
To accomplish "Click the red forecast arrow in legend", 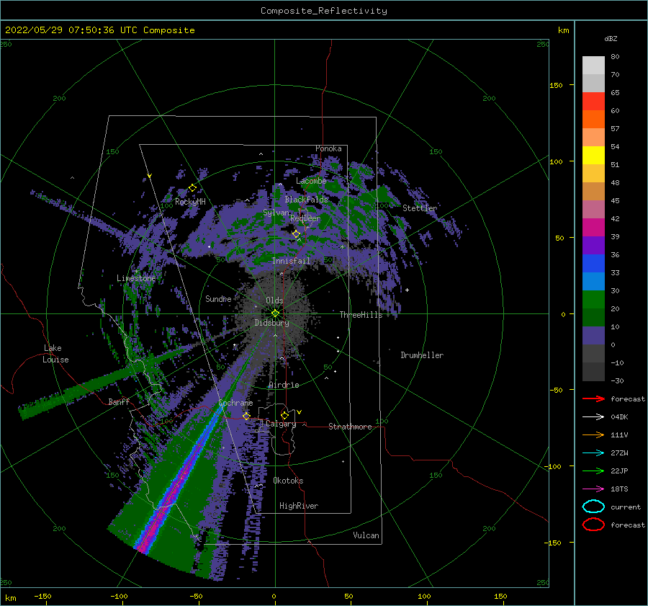I will (x=593, y=398).
